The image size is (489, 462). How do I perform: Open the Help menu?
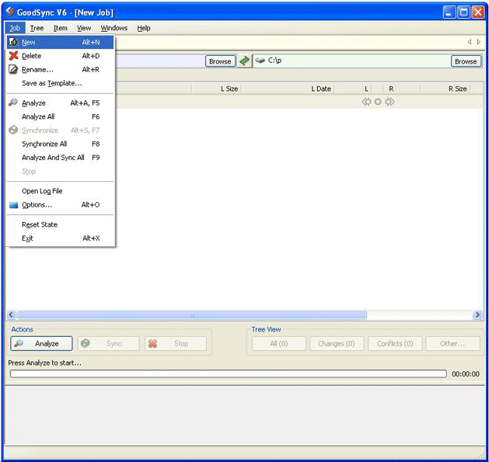point(144,28)
